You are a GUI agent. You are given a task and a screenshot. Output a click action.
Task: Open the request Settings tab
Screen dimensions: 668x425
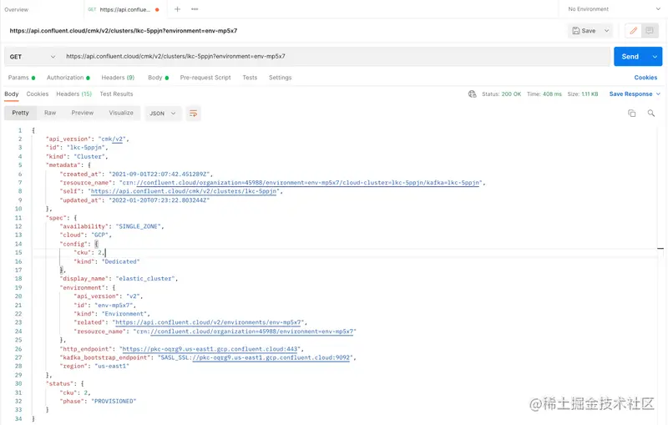coord(280,78)
